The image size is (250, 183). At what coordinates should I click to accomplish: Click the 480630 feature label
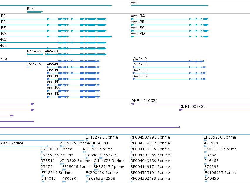[x=69, y=179]
